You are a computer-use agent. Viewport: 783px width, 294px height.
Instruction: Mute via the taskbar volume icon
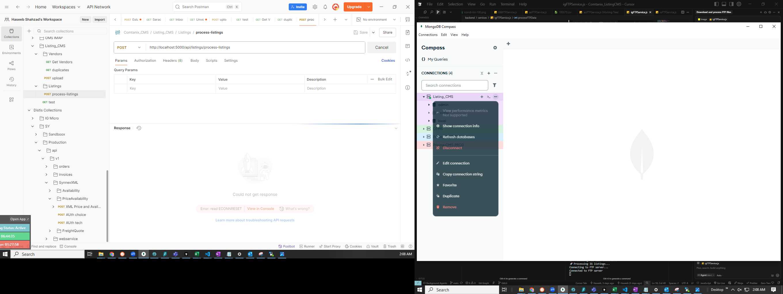pos(740,290)
